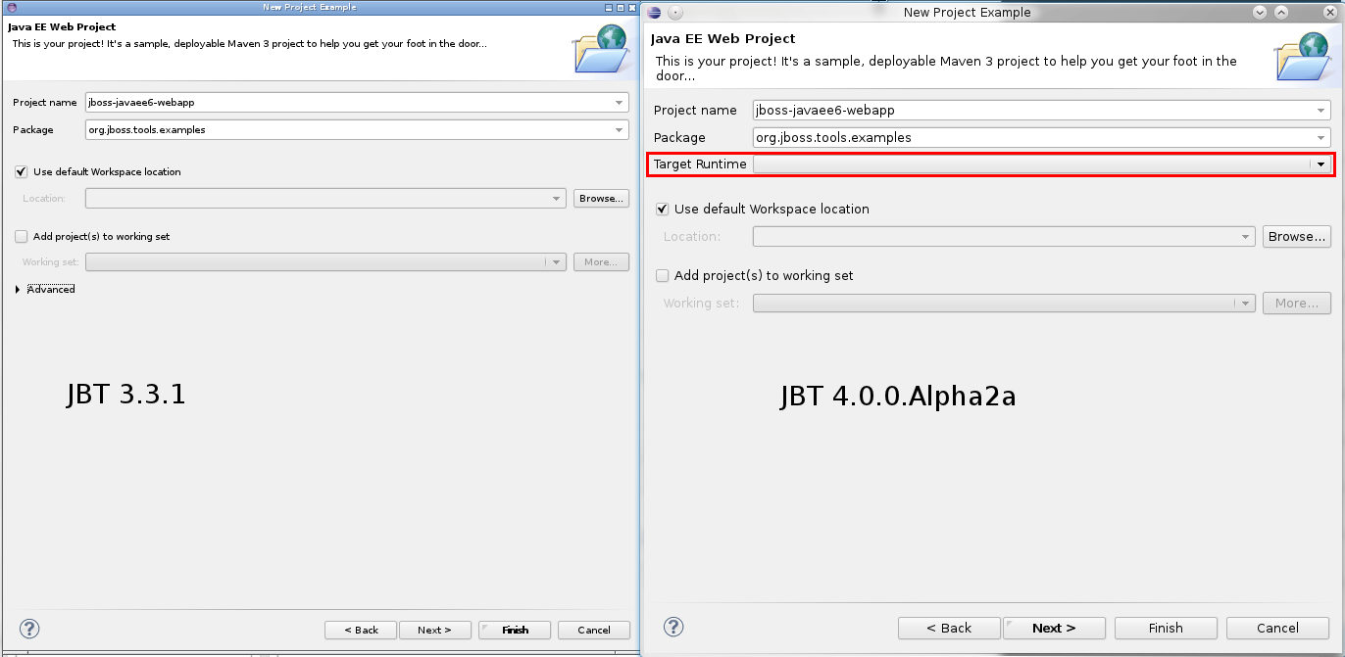The image size is (1345, 657).
Task: Open the Target Runtime dropdown arrow
Action: point(1320,164)
